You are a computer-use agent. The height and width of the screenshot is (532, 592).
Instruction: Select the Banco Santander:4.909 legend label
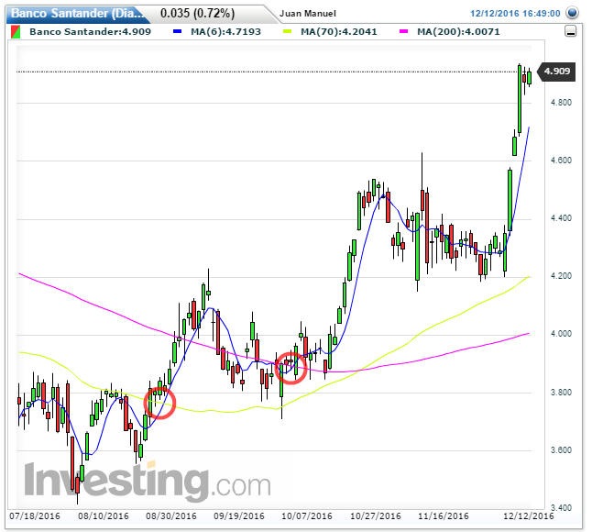point(90,32)
